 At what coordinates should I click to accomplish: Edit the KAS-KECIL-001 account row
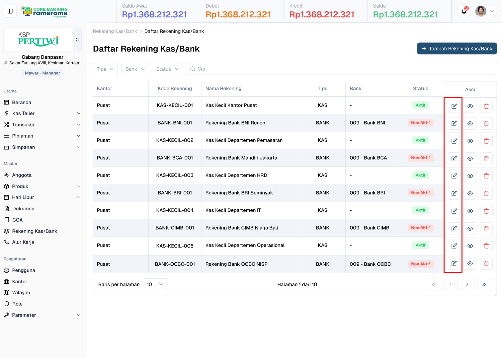(x=454, y=106)
